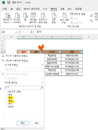The height and width of the screenshot is (130, 98).
Task: Click the 기존 연결 icon
Action: click(x=54, y=15)
